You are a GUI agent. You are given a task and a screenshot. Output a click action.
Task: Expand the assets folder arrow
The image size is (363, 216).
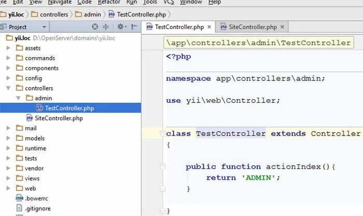[x=8, y=48]
